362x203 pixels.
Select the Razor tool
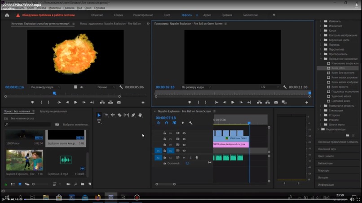coord(119,115)
